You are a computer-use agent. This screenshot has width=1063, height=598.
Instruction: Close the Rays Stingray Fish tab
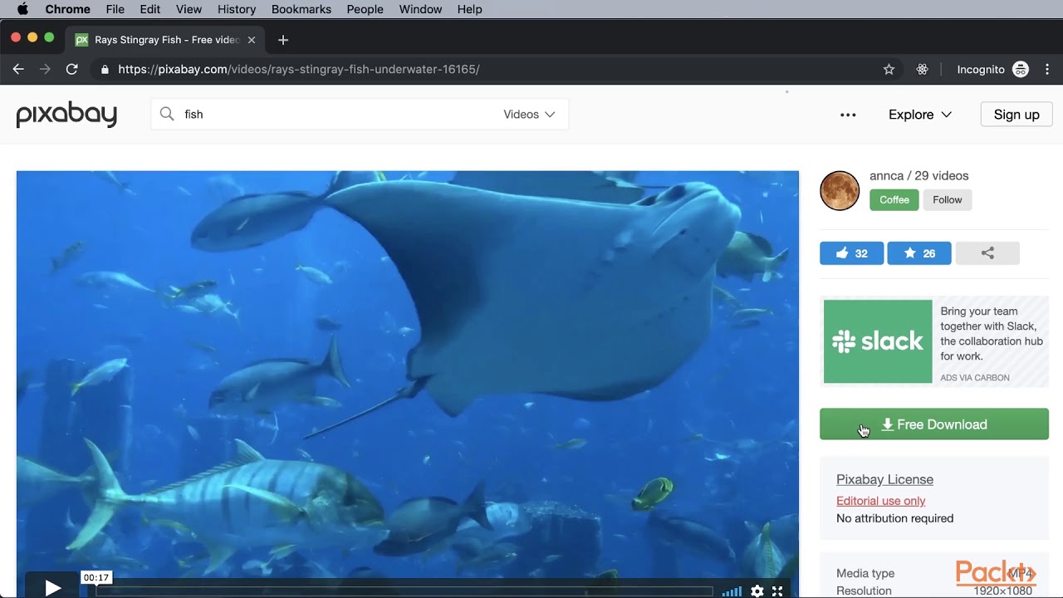[x=252, y=40]
